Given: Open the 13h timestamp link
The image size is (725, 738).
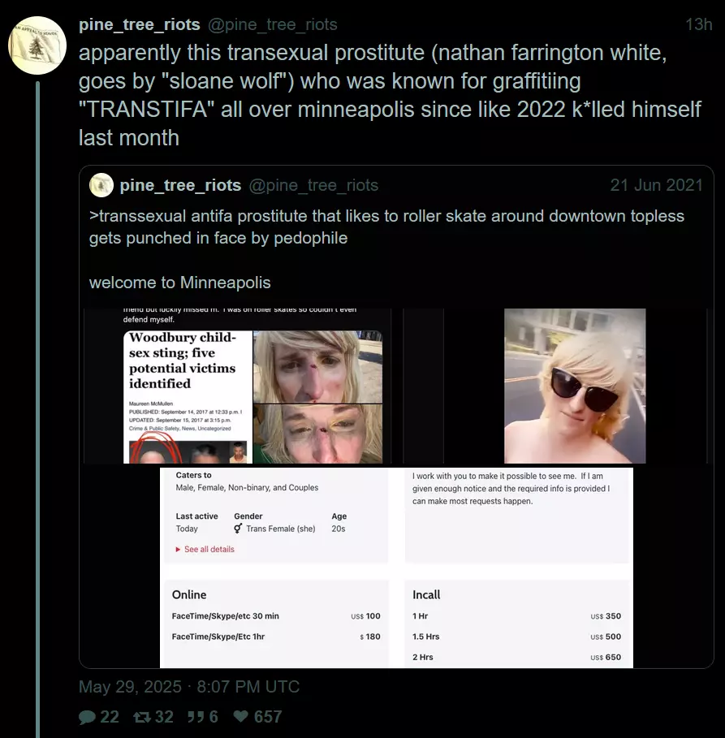Looking at the screenshot, I should pos(699,24).
